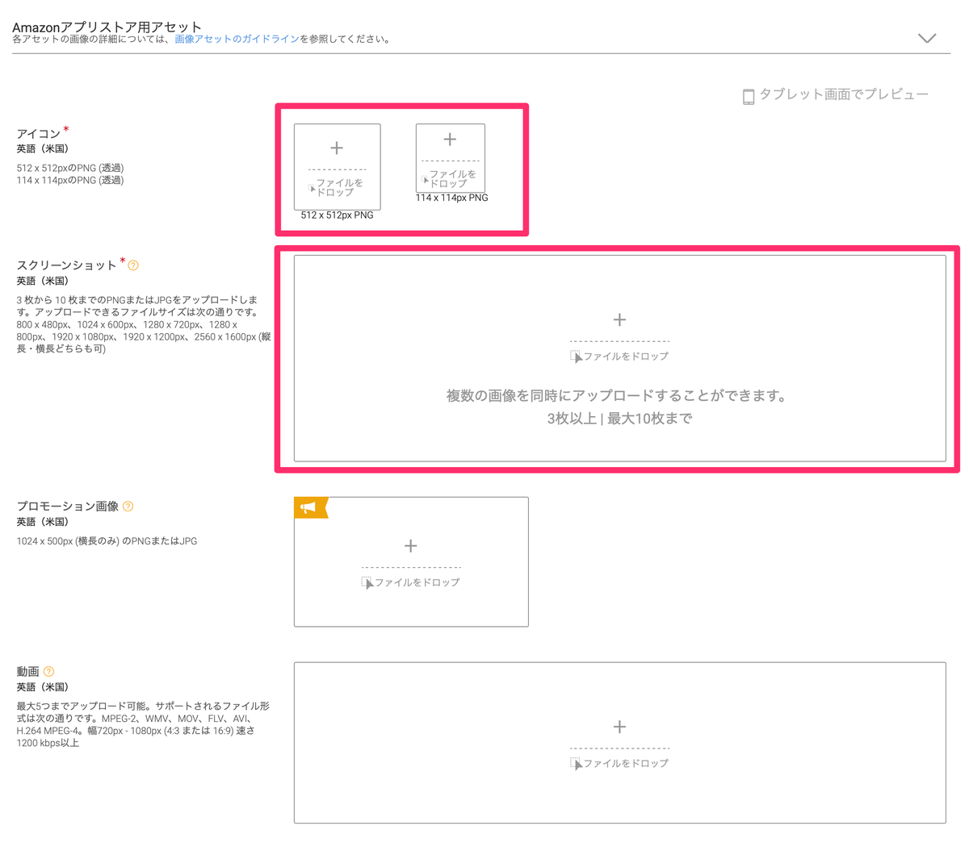The image size is (969, 855).
Task: Click the plus icon in the screenshot upload zone
Action: pyautogui.click(x=619, y=319)
